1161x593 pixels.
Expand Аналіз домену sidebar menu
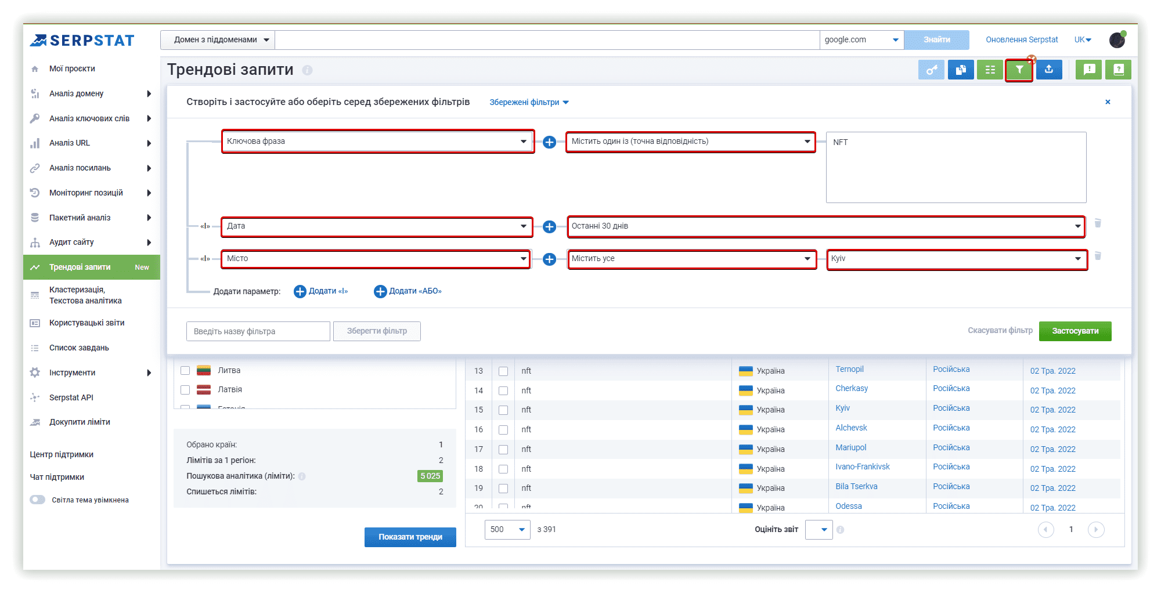92,93
